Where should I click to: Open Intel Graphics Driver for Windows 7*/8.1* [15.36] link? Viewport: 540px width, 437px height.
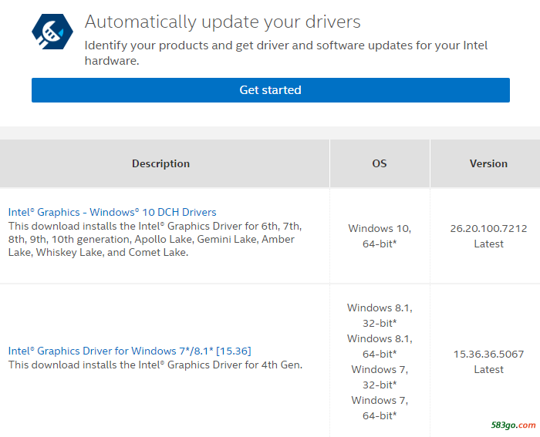click(130, 351)
